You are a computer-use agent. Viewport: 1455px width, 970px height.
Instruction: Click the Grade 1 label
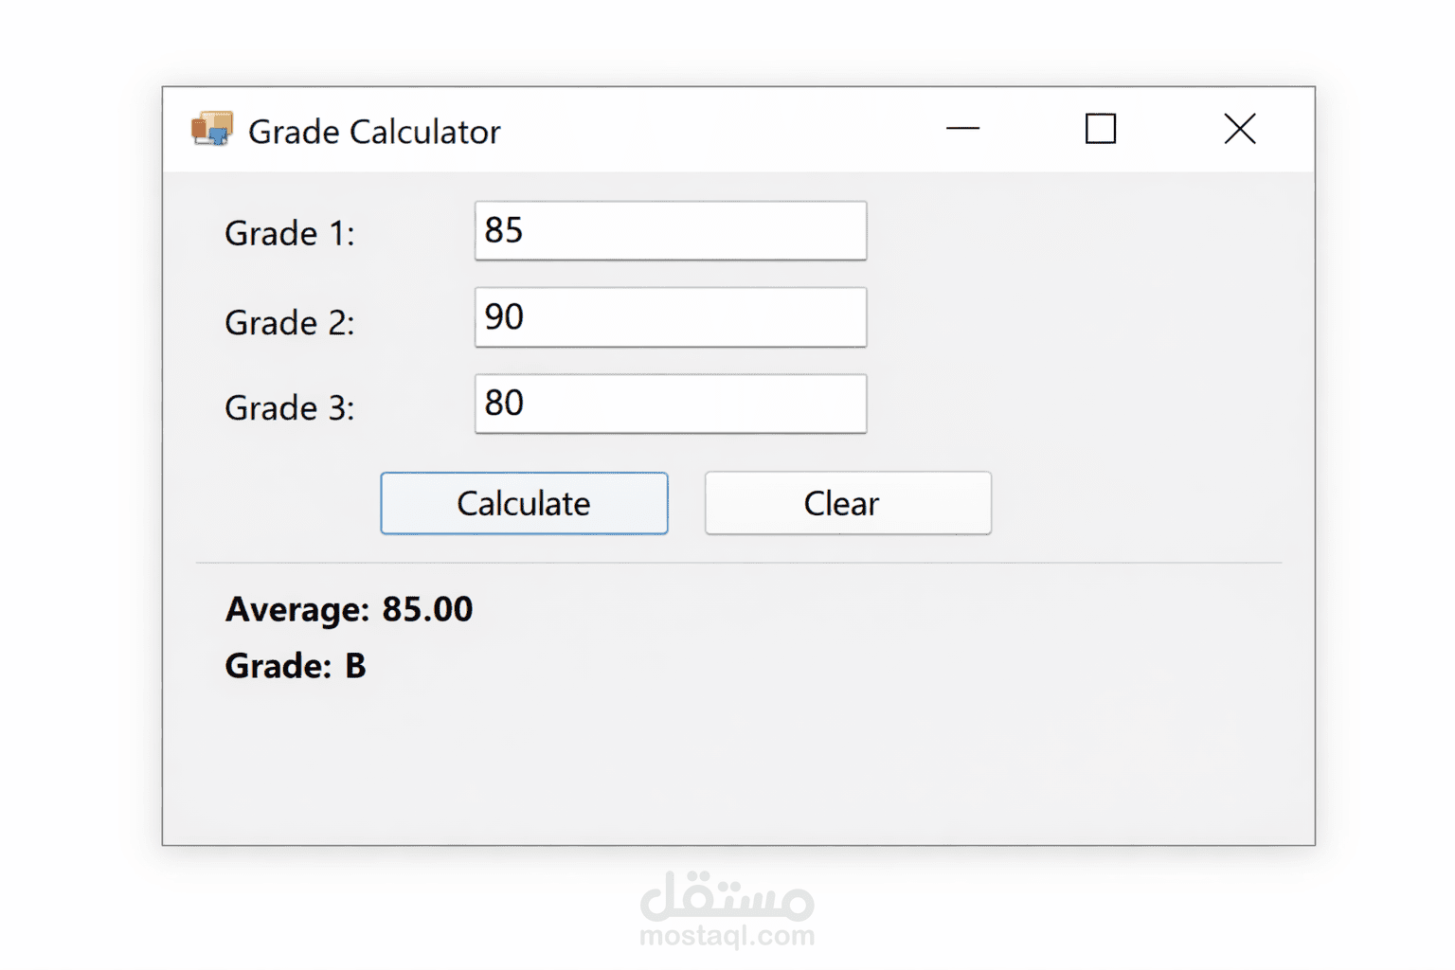(289, 233)
